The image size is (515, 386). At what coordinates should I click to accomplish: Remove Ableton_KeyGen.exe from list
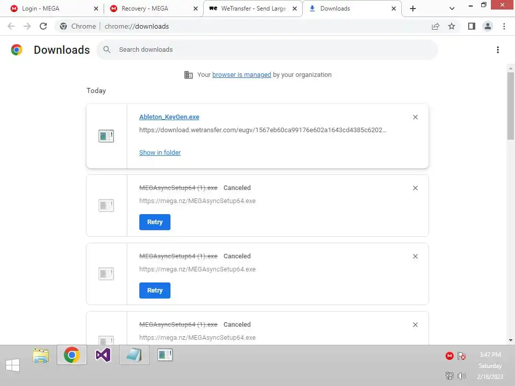pos(415,117)
